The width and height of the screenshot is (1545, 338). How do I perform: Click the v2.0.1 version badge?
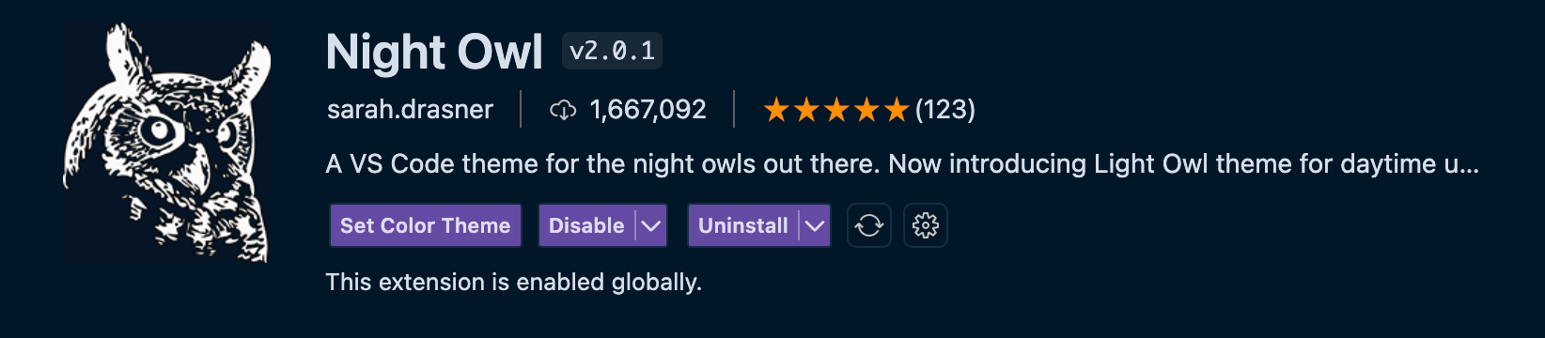coord(612,51)
